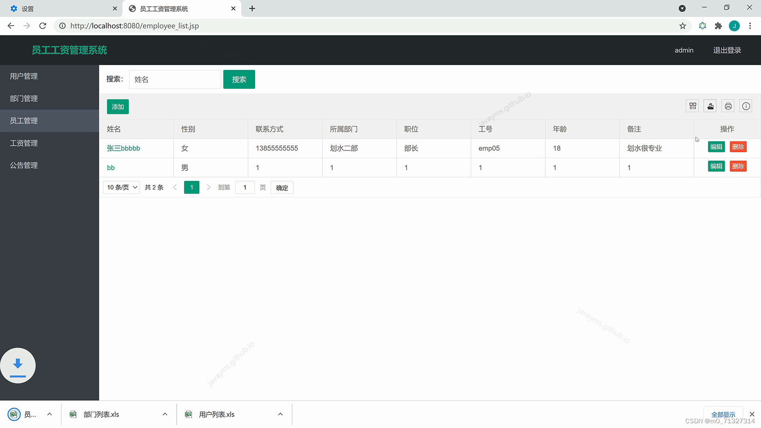The height and width of the screenshot is (428, 761).
Task: Open the column filter grid icon
Action: click(692, 106)
